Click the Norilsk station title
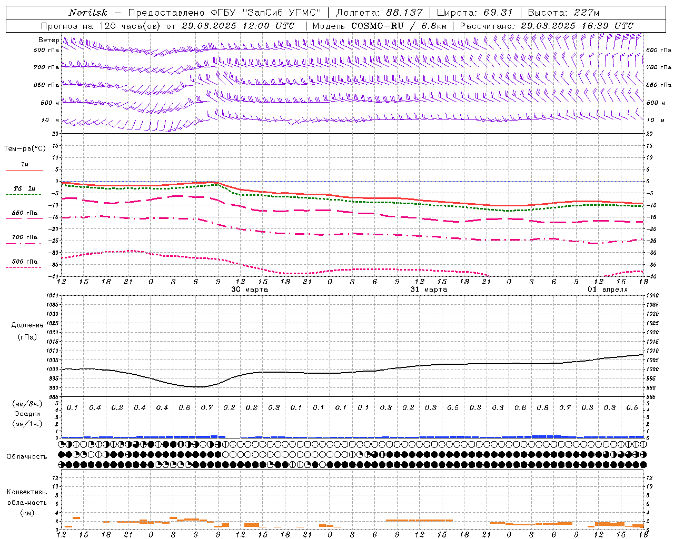The height and width of the screenshot is (539, 674). [88, 13]
